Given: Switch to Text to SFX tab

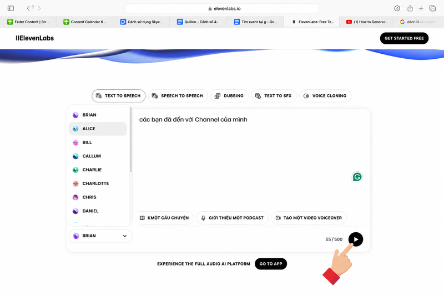Looking at the screenshot, I should coord(274,96).
